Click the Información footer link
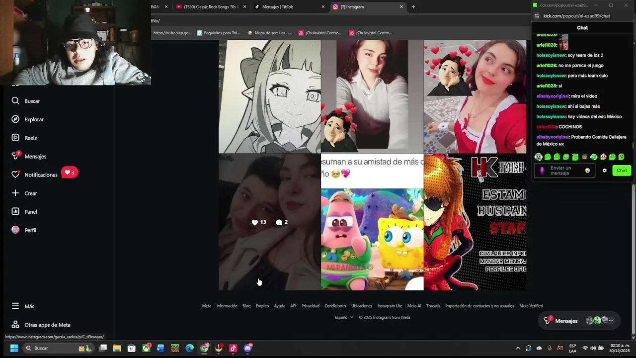 (x=227, y=306)
